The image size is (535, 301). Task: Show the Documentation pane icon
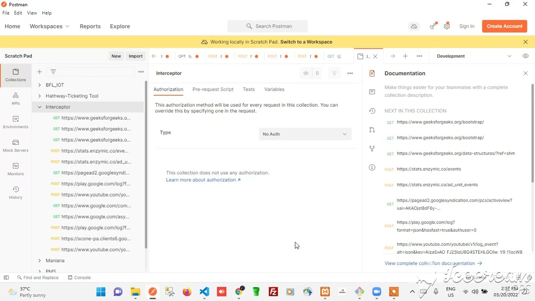372,73
